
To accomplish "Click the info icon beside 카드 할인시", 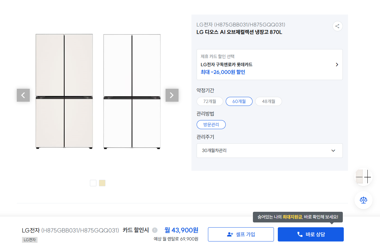I will coord(155,230).
